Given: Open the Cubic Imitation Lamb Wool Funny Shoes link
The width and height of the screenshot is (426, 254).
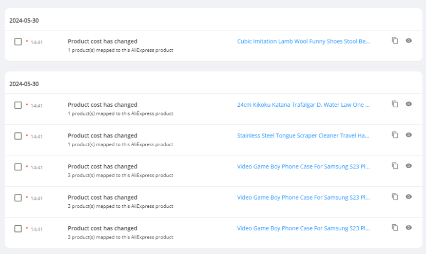Looking at the screenshot, I should coord(303,41).
